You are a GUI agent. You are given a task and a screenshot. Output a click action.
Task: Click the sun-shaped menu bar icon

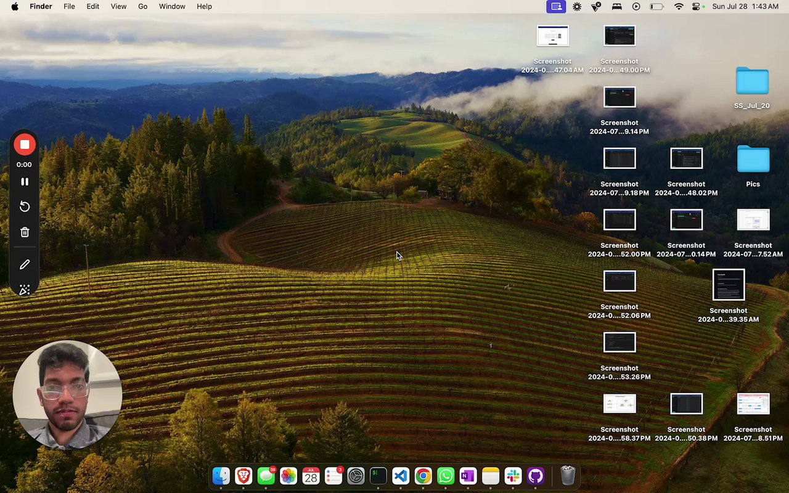click(577, 6)
